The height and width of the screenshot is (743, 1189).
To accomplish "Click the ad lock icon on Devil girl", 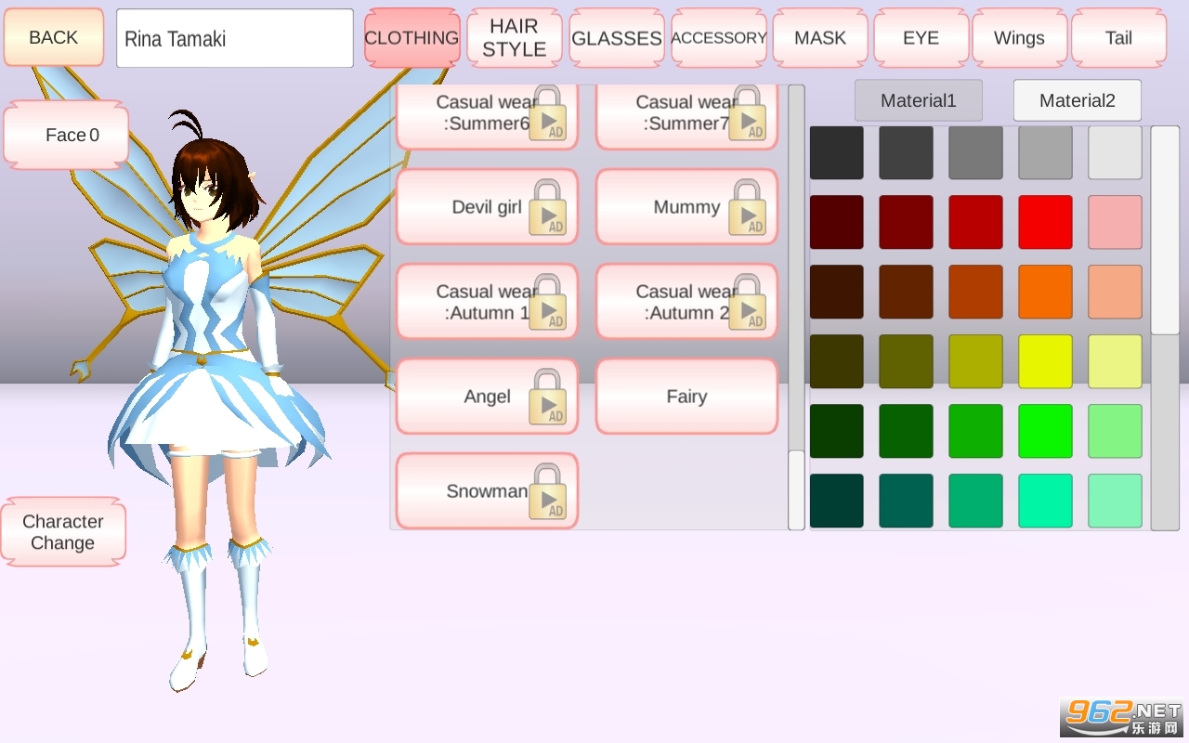I will 548,208.
